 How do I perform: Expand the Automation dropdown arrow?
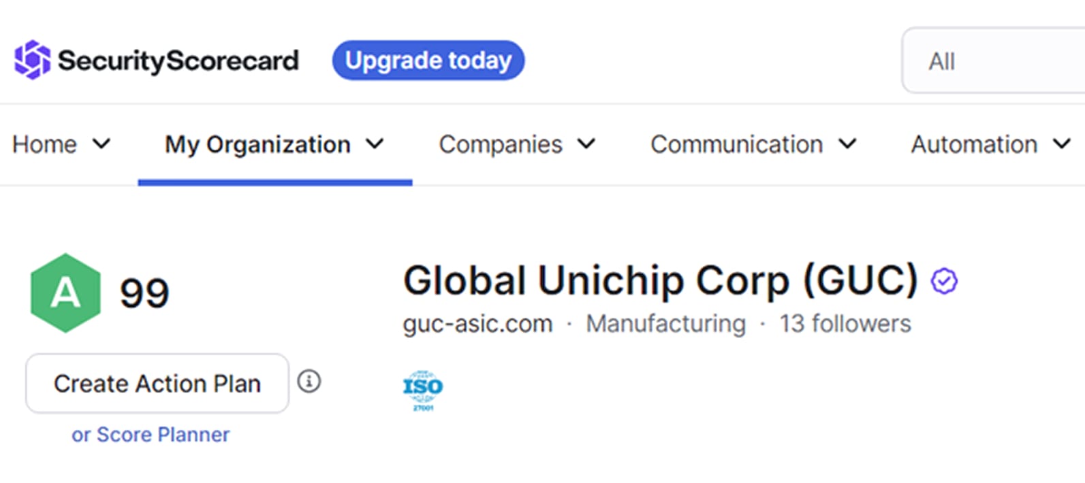(1061, 144)
